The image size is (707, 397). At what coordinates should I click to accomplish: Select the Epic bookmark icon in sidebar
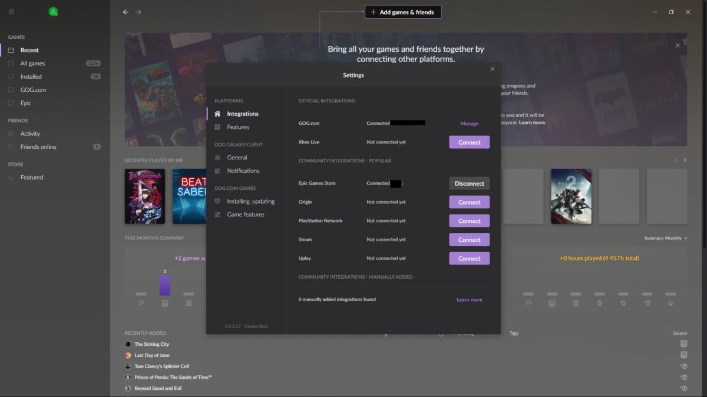click(x=11, y=103)
